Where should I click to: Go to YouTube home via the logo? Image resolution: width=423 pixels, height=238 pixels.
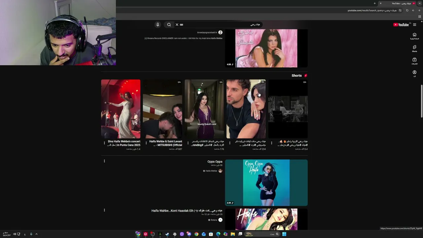click(x=401, y=24)
